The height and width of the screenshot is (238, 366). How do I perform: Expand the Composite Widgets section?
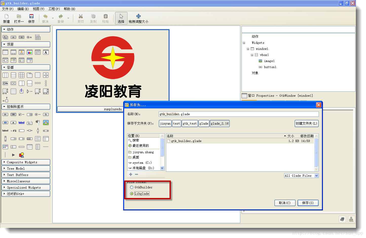coord(26,162)
